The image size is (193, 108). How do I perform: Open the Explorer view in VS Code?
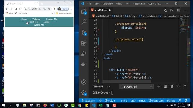84,12
